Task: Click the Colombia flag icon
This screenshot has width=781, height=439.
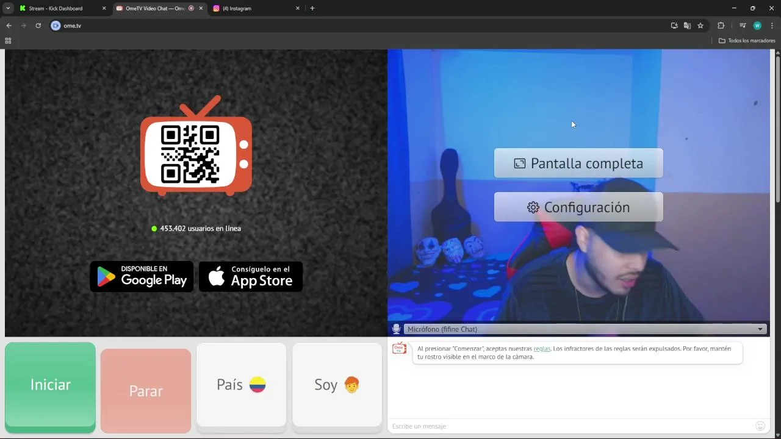Action: [x=257, y=385]
